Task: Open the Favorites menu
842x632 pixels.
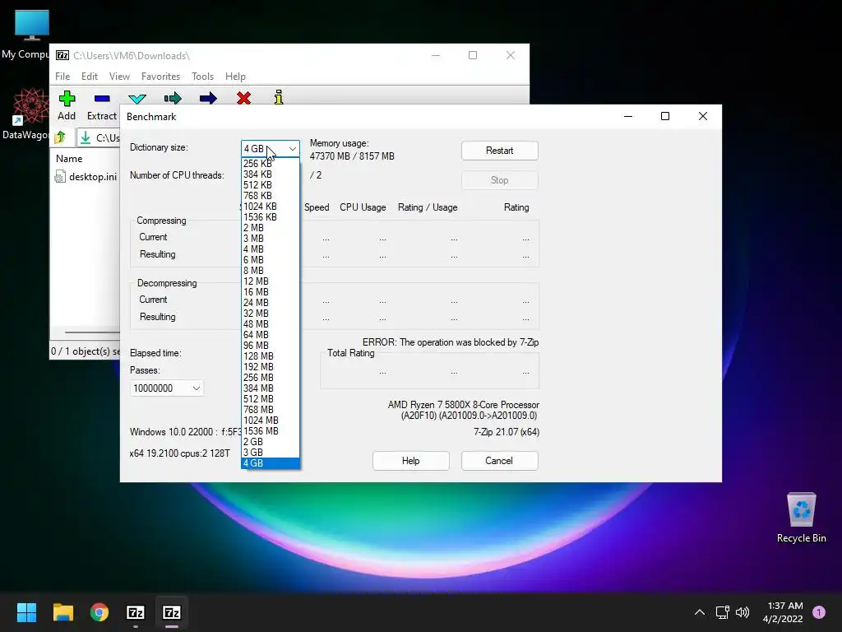Action: point(160,77)
